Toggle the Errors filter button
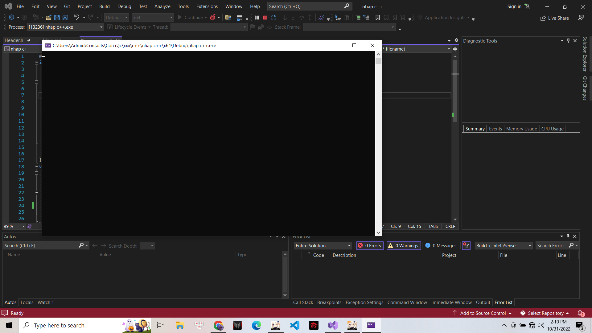Screen dimensions: 592x333 click(x=370, y=246)
